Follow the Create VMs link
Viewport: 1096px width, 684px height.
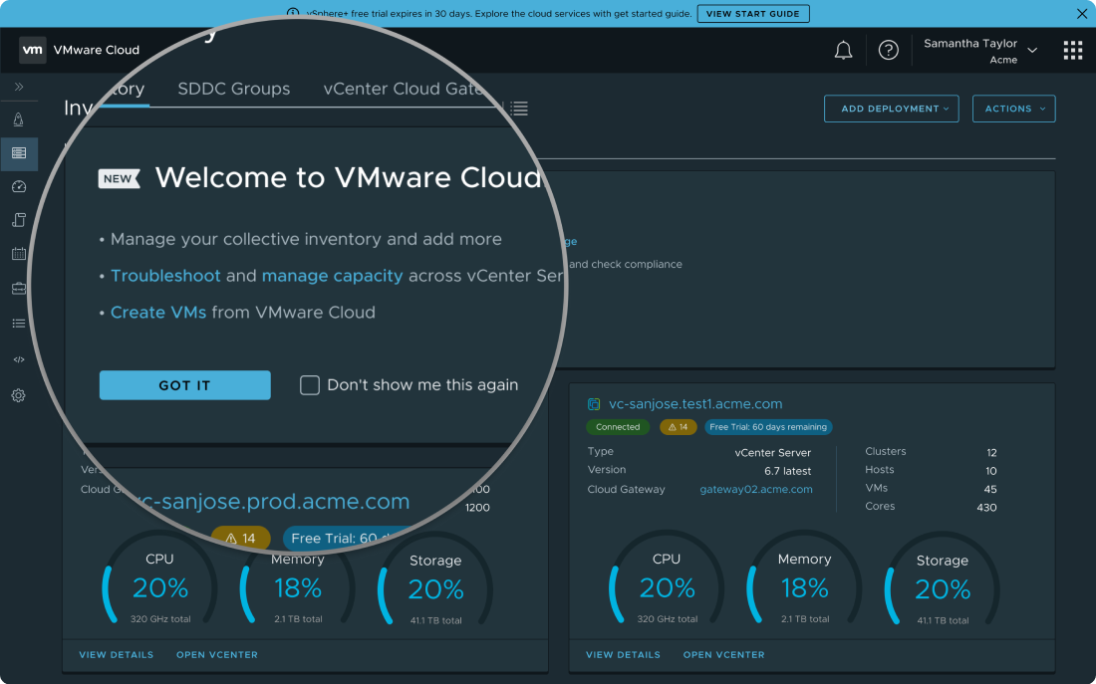[x=158, y=313]
